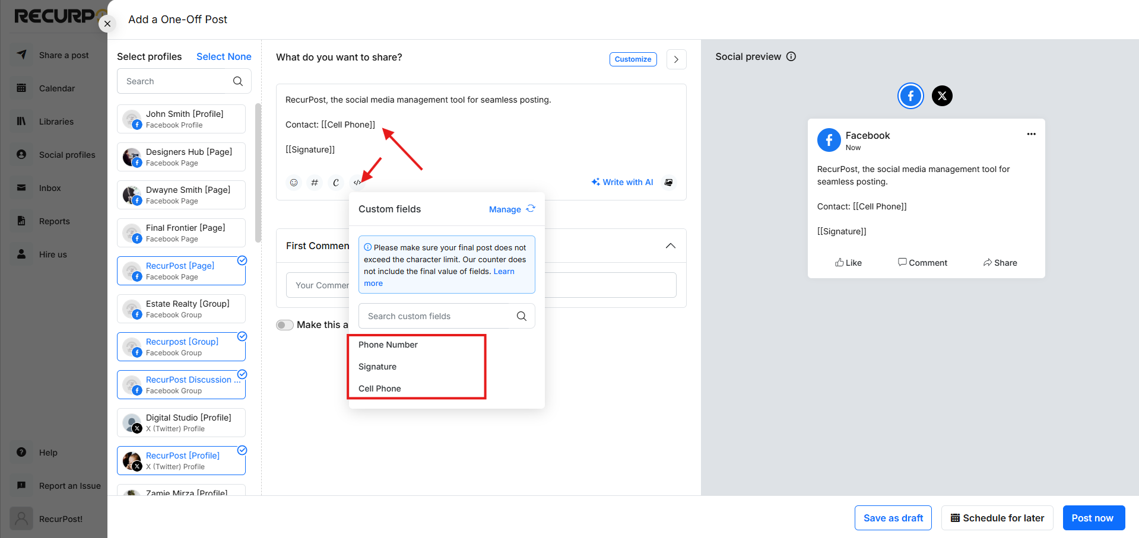Click Manage link in Custom fields
1139x538 pixels.
[x=505, y=209]
